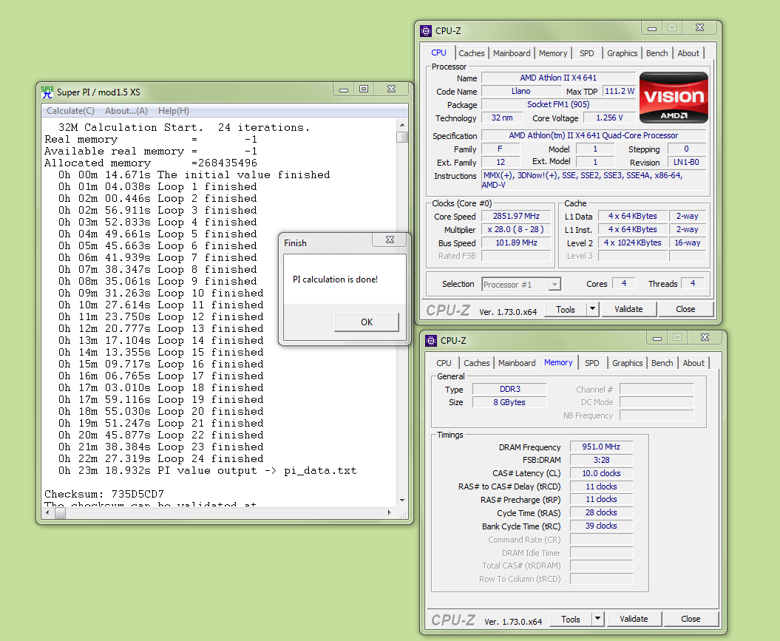Click Validate in bottom CPU-Z window

tap(634, 619)
